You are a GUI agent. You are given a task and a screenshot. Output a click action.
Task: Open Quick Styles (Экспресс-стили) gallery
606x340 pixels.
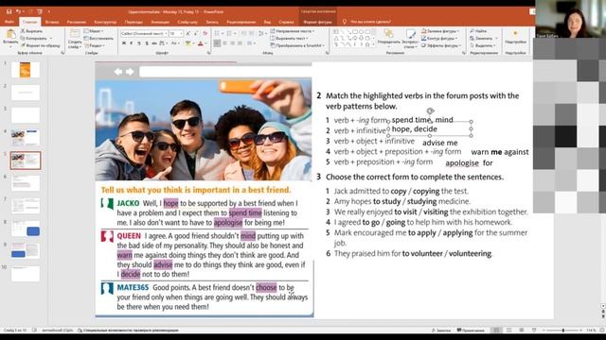click(410, 35)
